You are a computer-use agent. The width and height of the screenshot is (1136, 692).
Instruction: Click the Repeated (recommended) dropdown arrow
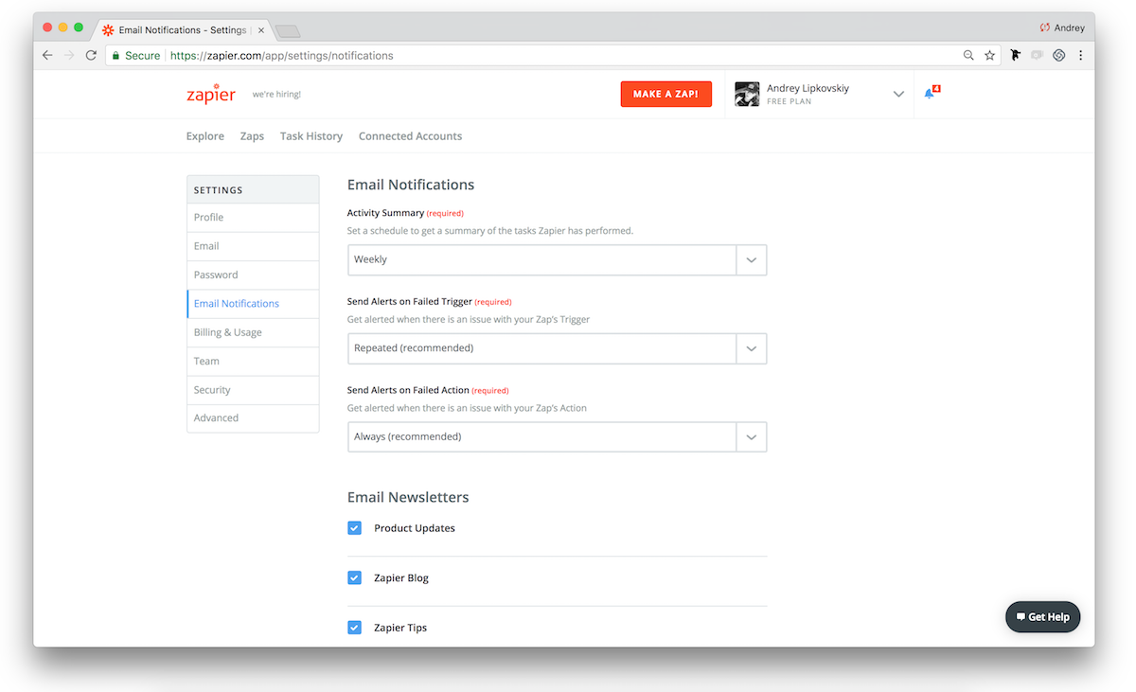click(x=752, y=348)
